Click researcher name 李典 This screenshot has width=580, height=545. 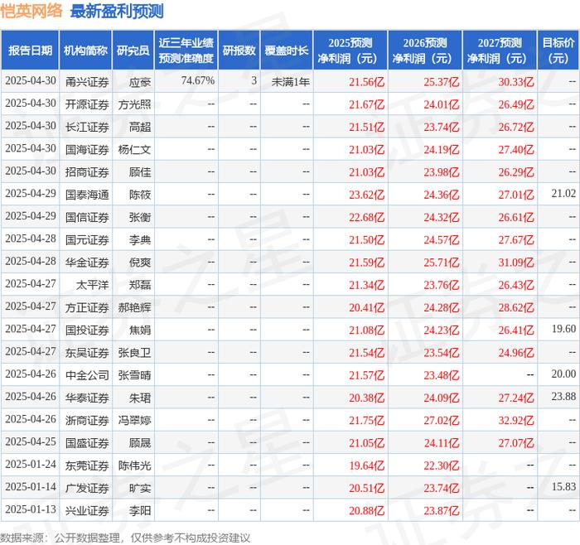[140, 240]
